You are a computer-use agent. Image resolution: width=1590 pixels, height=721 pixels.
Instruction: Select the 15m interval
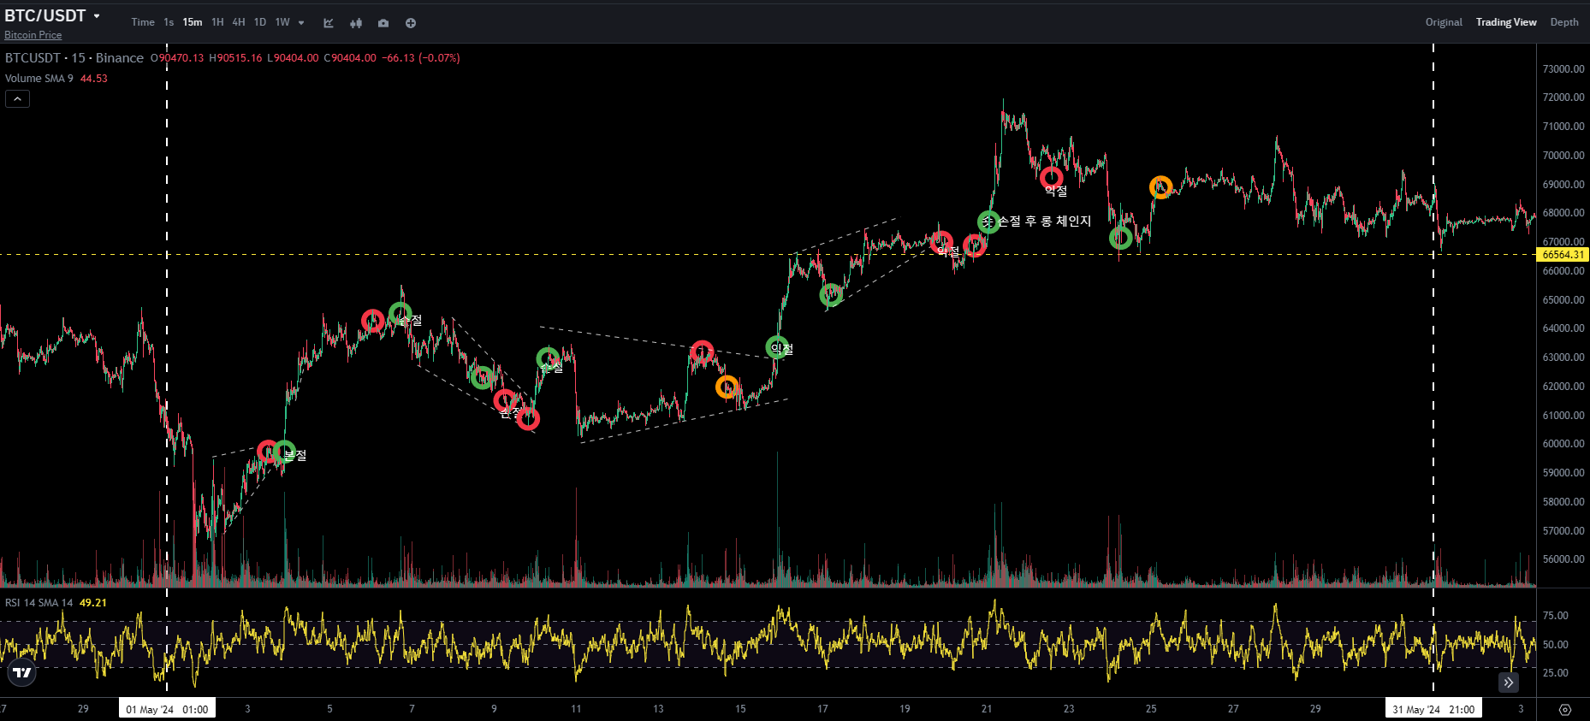pyautogui.click(x=193, y=22)
